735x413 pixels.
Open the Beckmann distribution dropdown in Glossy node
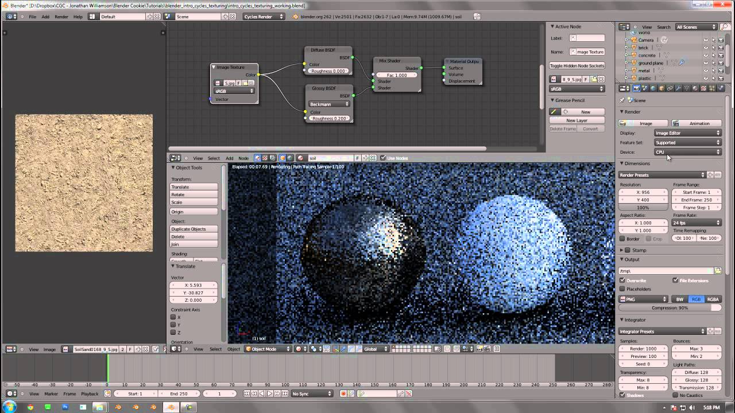[x=329, y=104]
